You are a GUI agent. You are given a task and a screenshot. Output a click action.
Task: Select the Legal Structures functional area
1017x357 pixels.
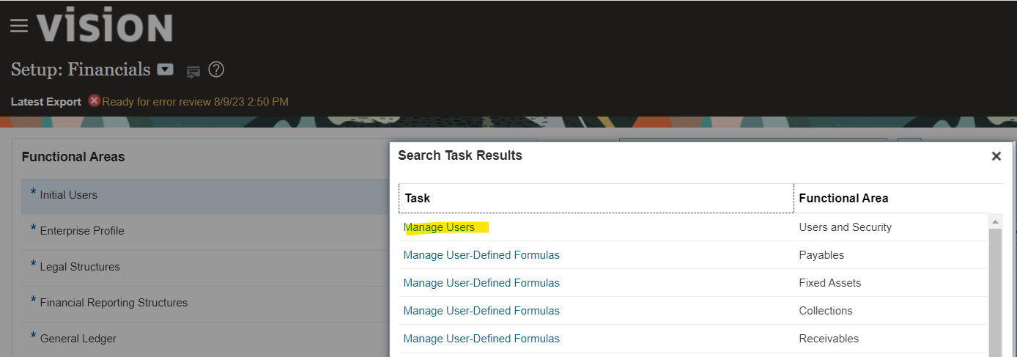coord(205,267)
